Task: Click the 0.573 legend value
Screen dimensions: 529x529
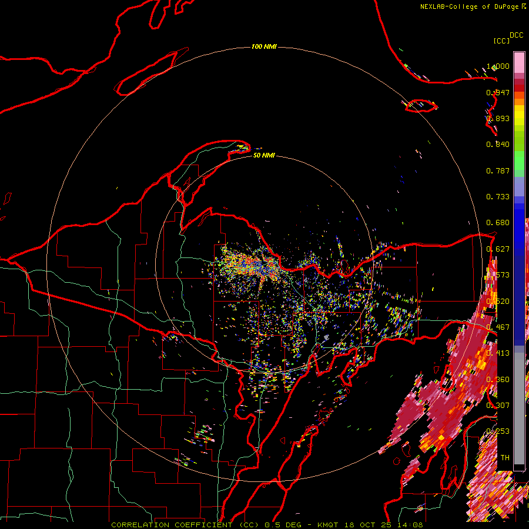Action: pyautogui.click(x=498, y=275)
